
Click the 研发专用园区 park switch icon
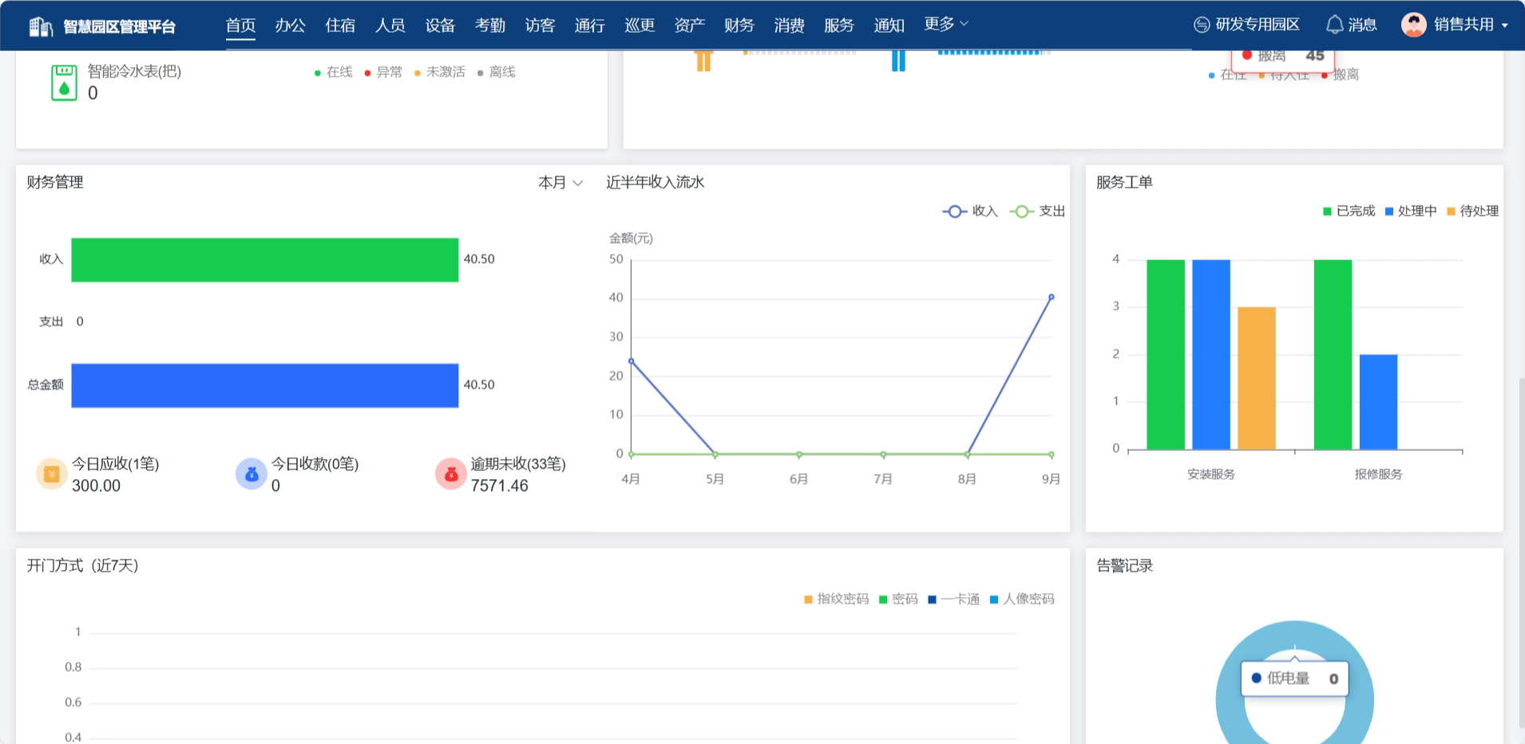pyautogui.click(x=1202, y=25)
